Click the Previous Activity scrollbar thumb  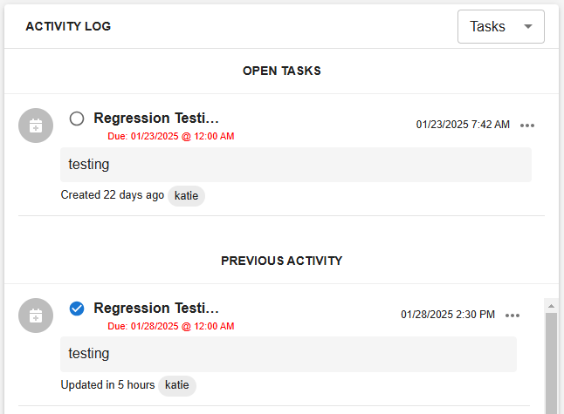pos(551,363)
